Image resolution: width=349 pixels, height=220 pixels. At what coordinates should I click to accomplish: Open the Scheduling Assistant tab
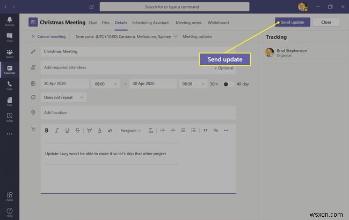[x=150, y=22]
